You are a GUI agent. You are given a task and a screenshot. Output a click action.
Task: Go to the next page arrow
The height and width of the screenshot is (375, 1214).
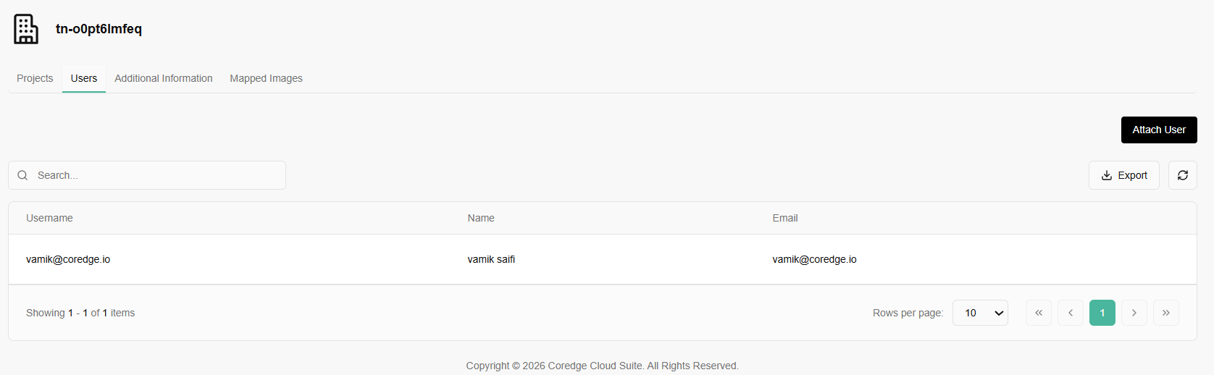pyautogui.click(x=1134, y=313)
